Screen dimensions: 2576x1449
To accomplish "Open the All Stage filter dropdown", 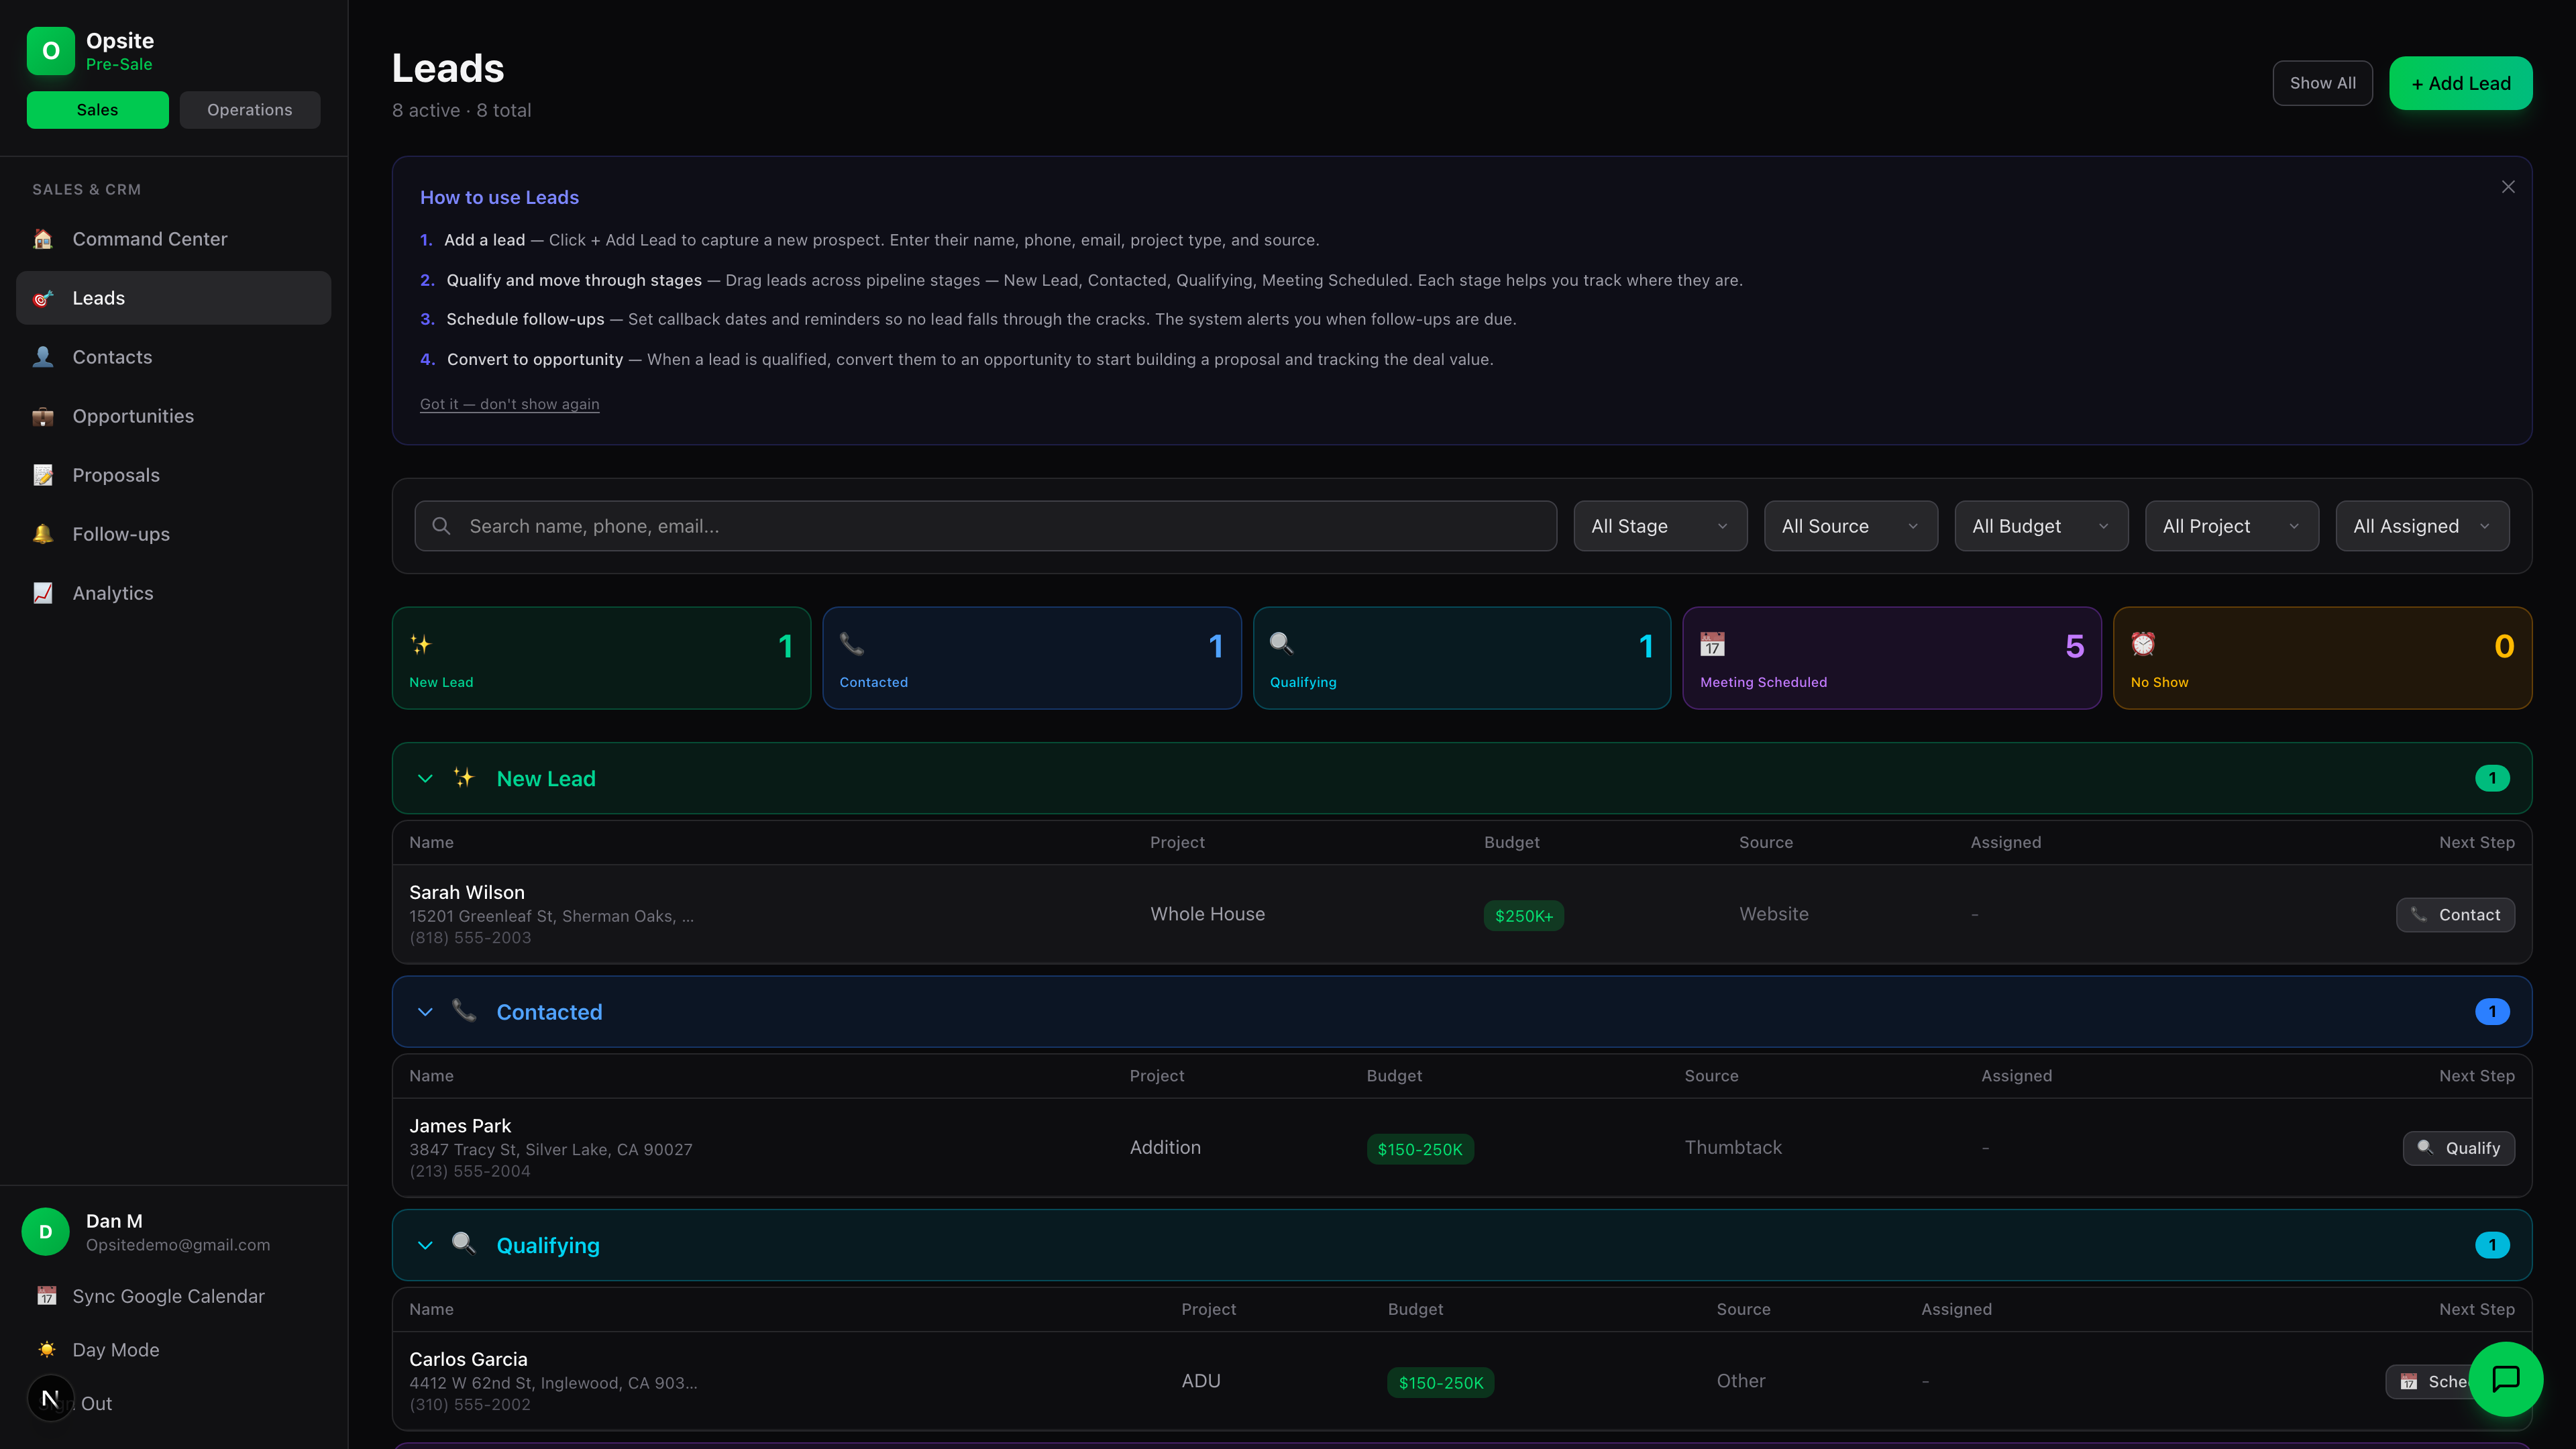I will click(1659, 525).
